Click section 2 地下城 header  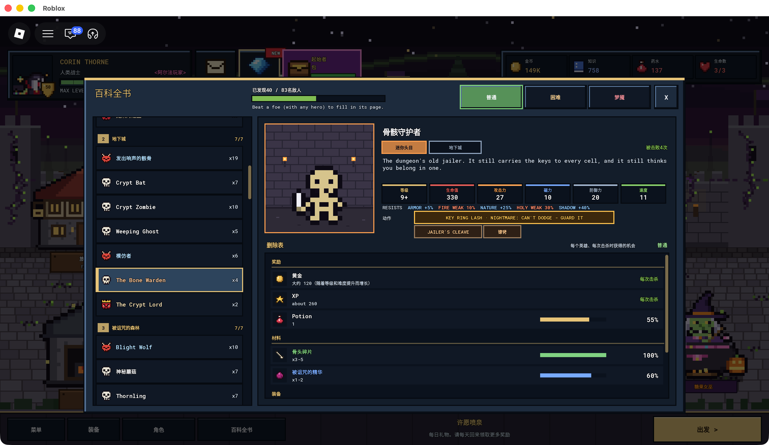170,139
